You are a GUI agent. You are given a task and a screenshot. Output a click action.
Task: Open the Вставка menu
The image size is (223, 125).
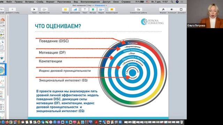(x=29, y=2)
